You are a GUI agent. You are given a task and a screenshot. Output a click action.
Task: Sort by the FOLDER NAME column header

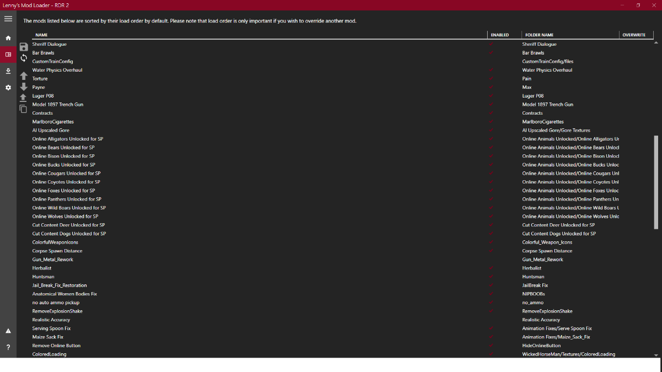[539, 35]
